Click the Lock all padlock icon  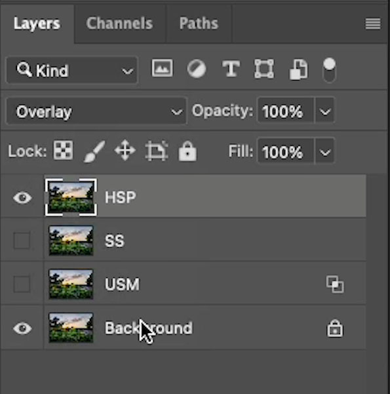click(x=187, y=151)
